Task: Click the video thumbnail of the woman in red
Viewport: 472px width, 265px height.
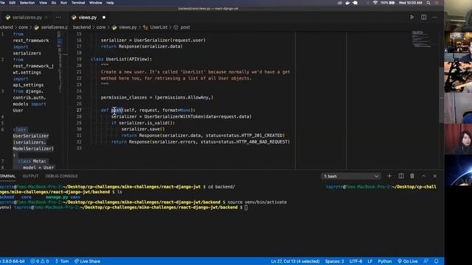Action: (x=458, y=139)
